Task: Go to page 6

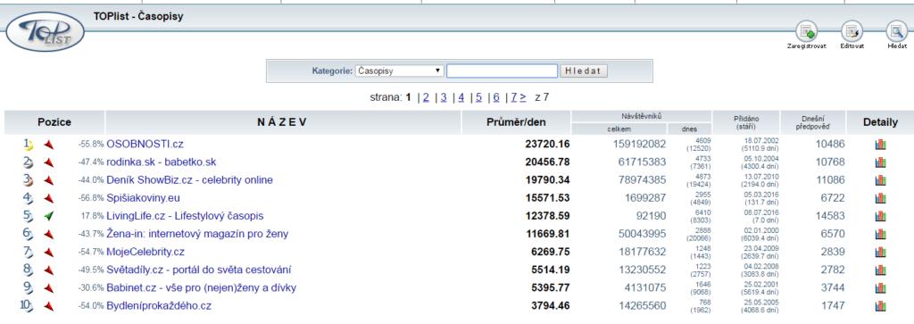Action: tap(496, 97)
